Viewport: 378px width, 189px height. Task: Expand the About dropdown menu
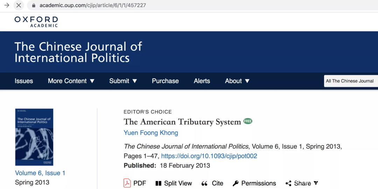[x=237, y=81]
